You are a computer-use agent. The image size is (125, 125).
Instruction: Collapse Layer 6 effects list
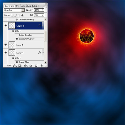43,25
